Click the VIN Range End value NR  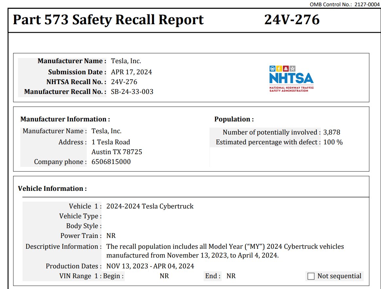(231, 276)
